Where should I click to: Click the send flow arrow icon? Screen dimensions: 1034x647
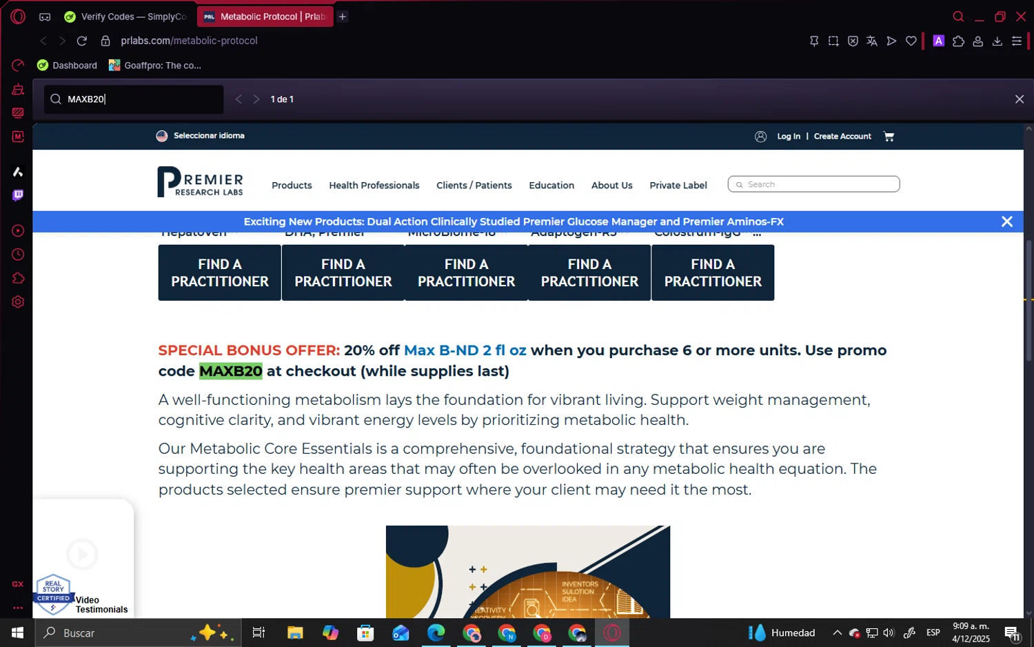pos(891,41)
